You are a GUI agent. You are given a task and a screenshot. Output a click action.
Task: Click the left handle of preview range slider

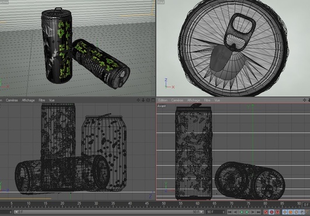click(x=16, y=212)
